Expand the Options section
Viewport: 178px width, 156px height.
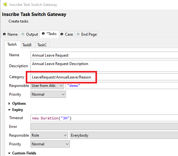coord(17,103)
